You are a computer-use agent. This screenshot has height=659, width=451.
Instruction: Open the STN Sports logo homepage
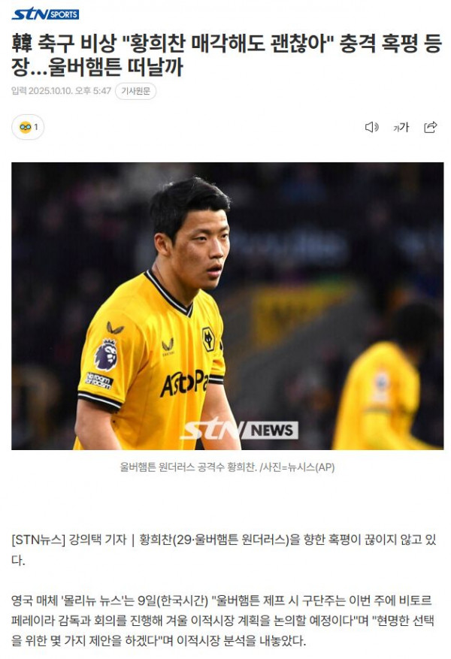[45, 14]
